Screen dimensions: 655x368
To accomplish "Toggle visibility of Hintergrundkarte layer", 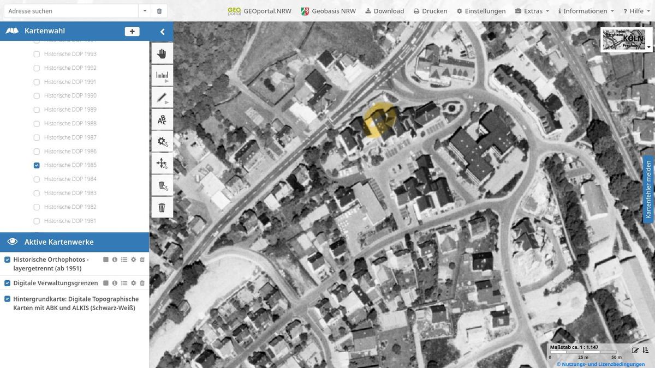I will [x=8, y=299].
